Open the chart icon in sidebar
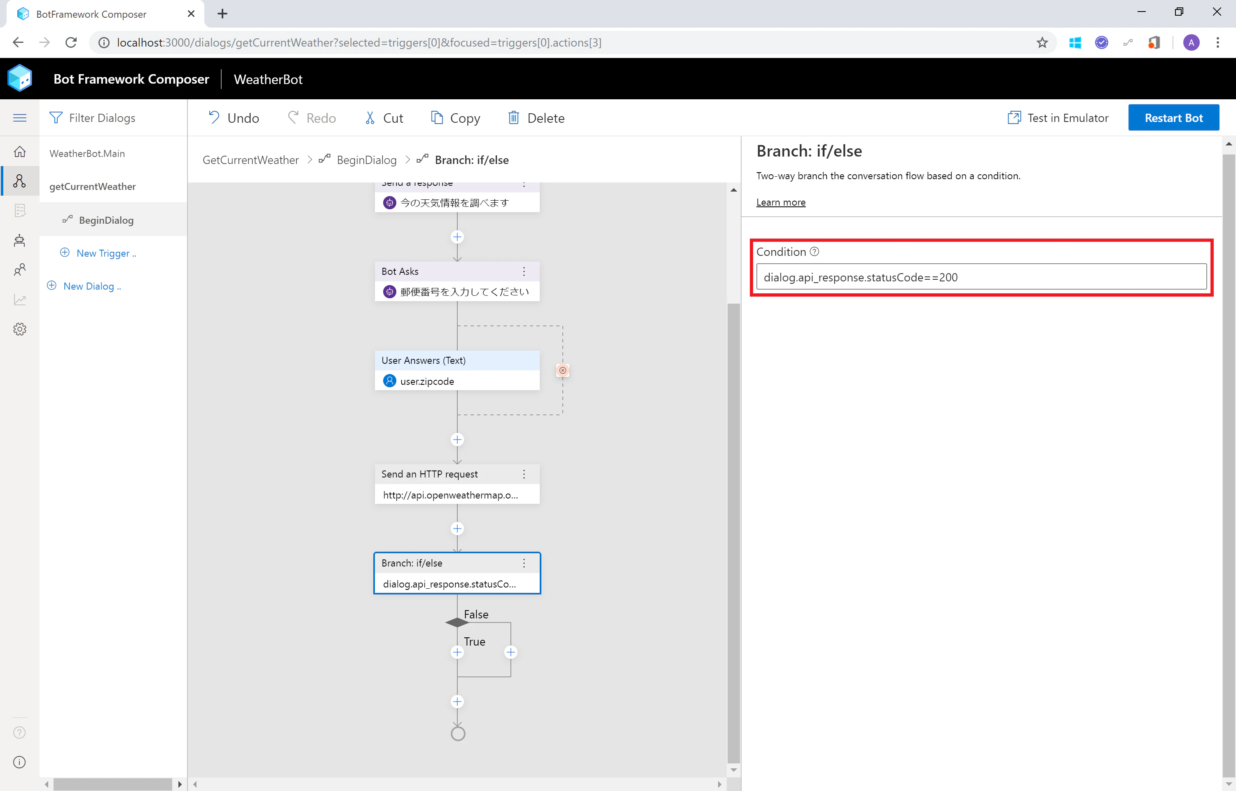Screen dimensions: 1236x791 click(19, 300)
